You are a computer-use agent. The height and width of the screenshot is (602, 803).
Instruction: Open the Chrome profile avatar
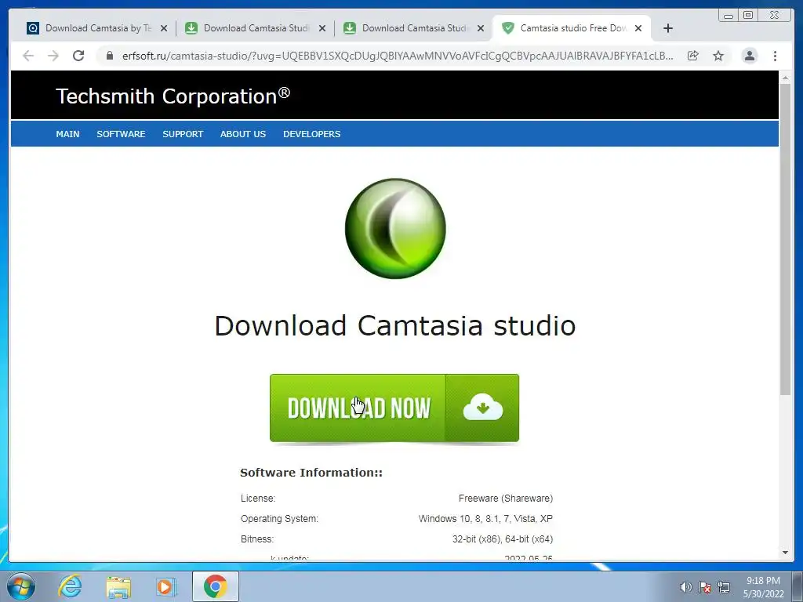pos(749,56)
